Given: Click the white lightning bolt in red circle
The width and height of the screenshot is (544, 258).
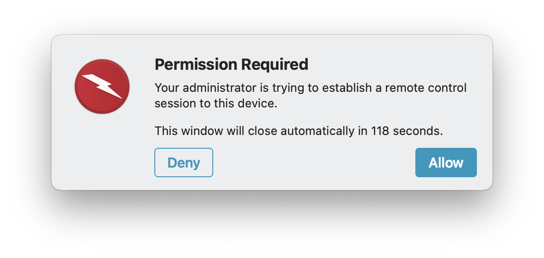Looking at the screenshot, I should tap(102, 86).
